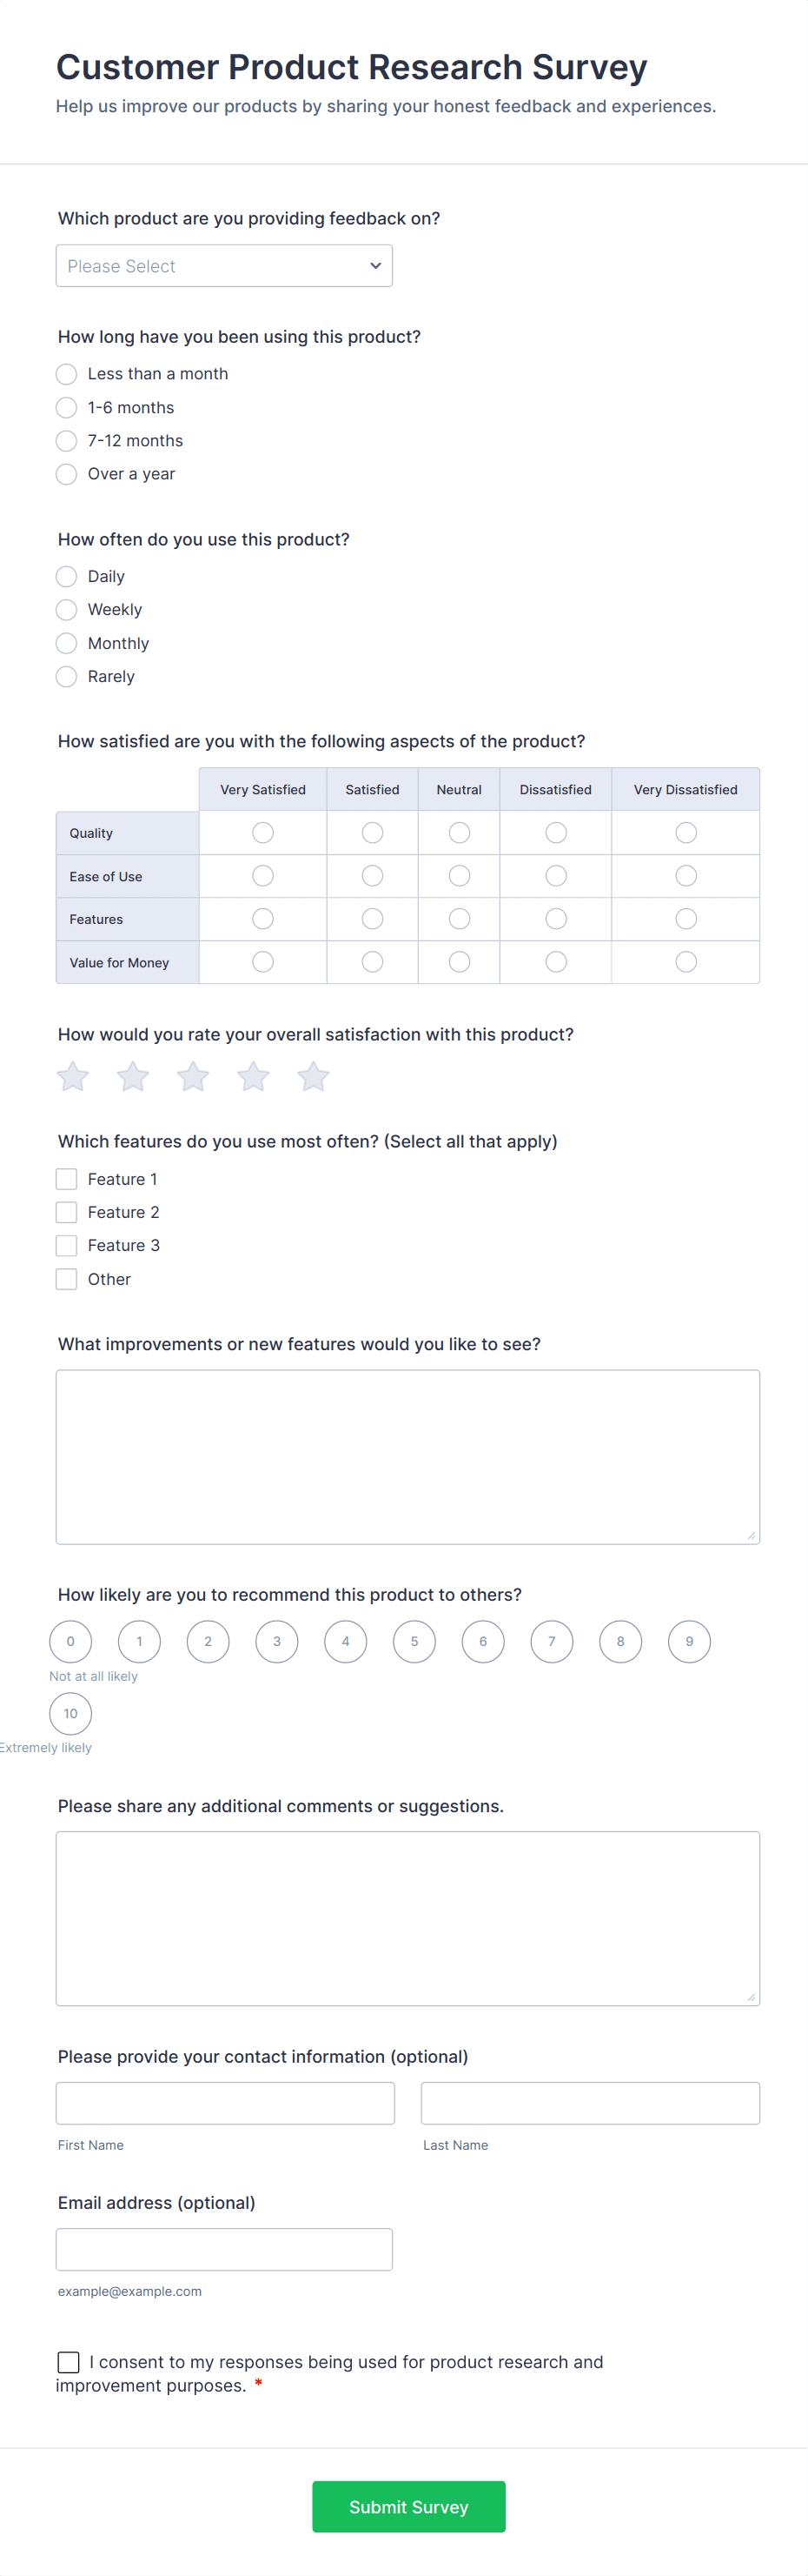This screenshot has height=2576, width=808.
Task: Check the Feature 2 checkbox
Action: (67, 1212)
